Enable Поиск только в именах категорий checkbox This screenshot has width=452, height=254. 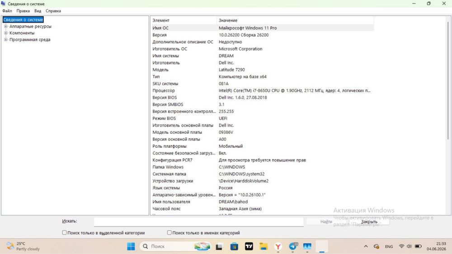pos(169,233)
